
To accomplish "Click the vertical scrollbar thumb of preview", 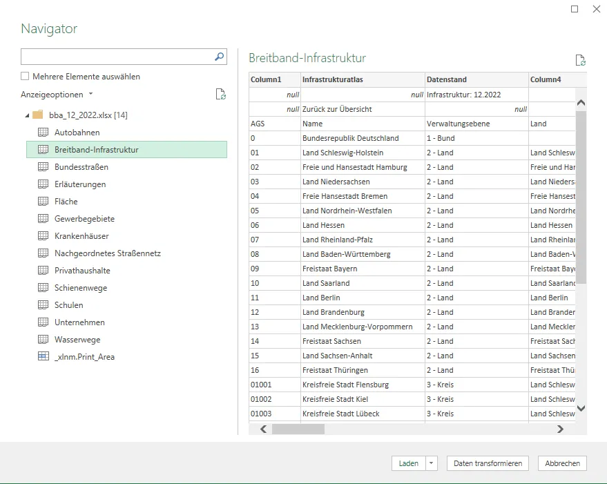I will coord(581,197).
